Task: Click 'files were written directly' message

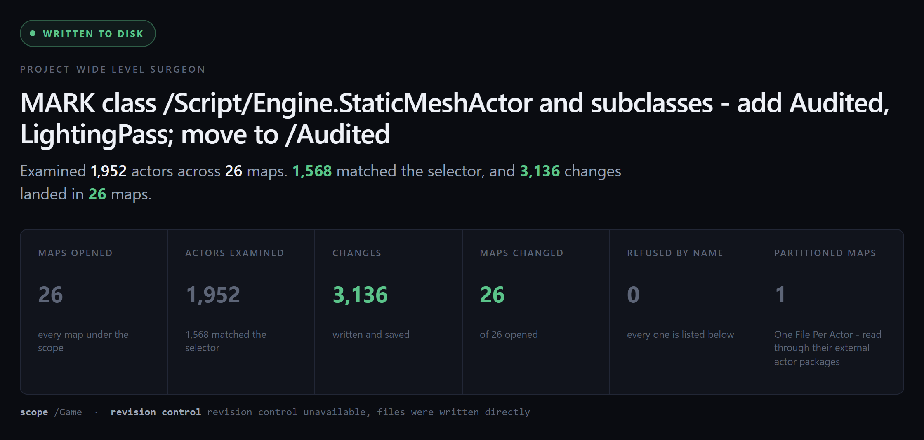Action: click(453, 412)
